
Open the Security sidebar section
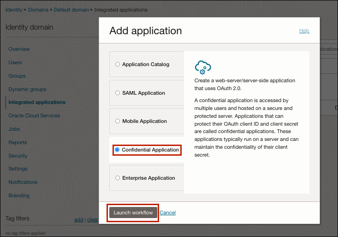[x=18, y=156]
